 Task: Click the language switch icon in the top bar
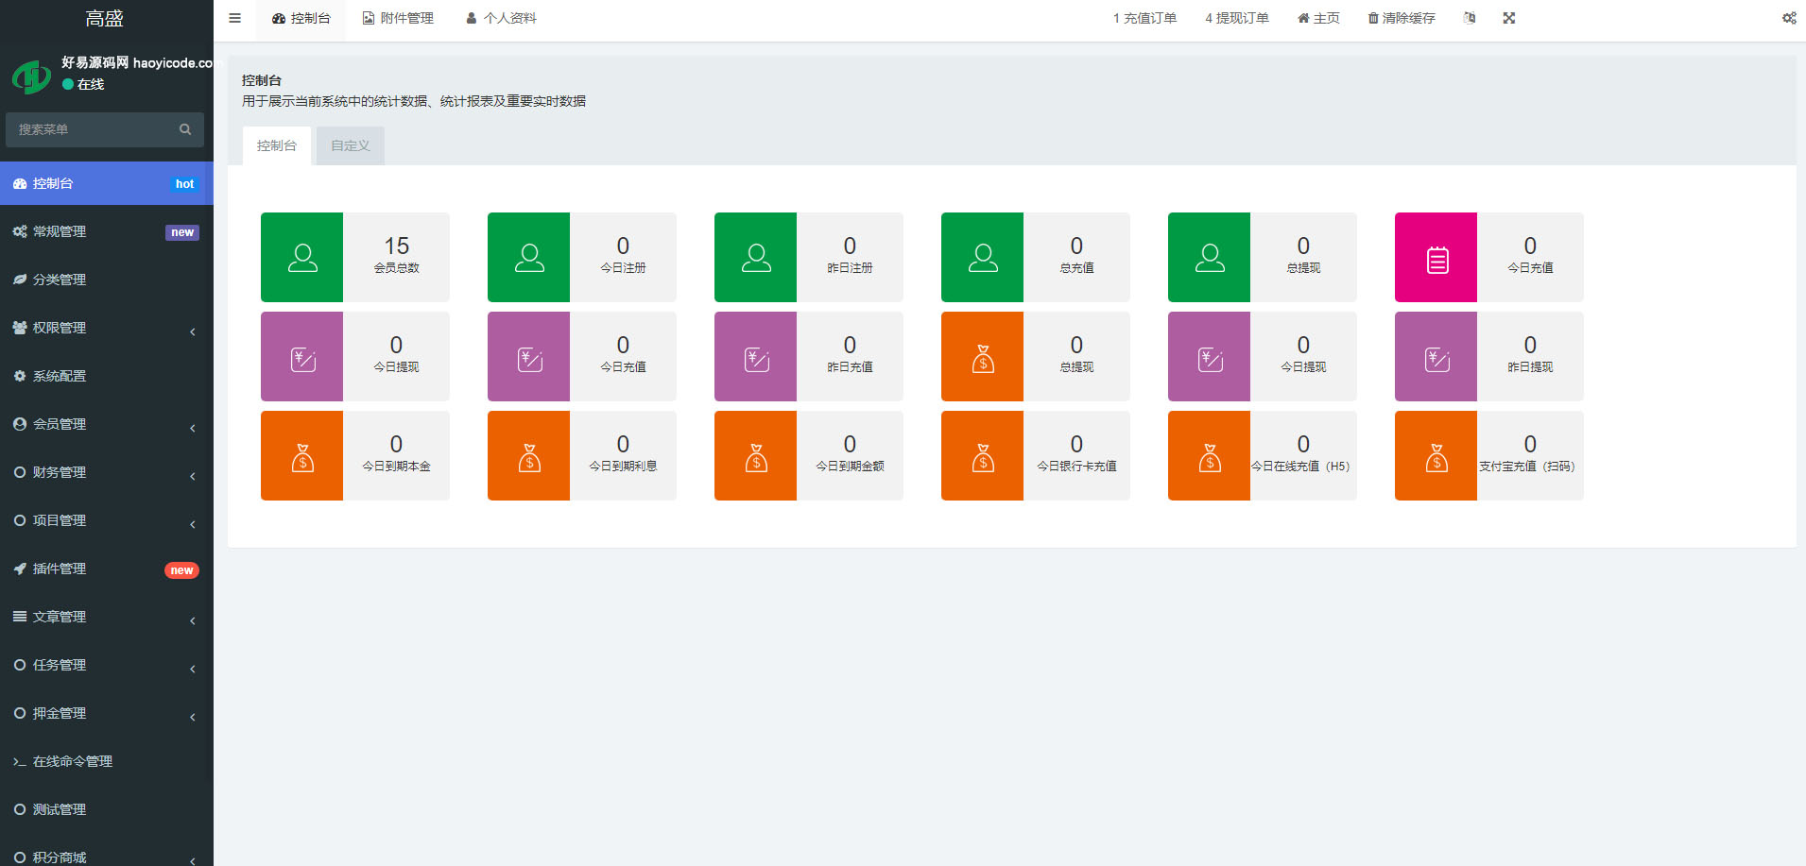[x=1470, y=18]
